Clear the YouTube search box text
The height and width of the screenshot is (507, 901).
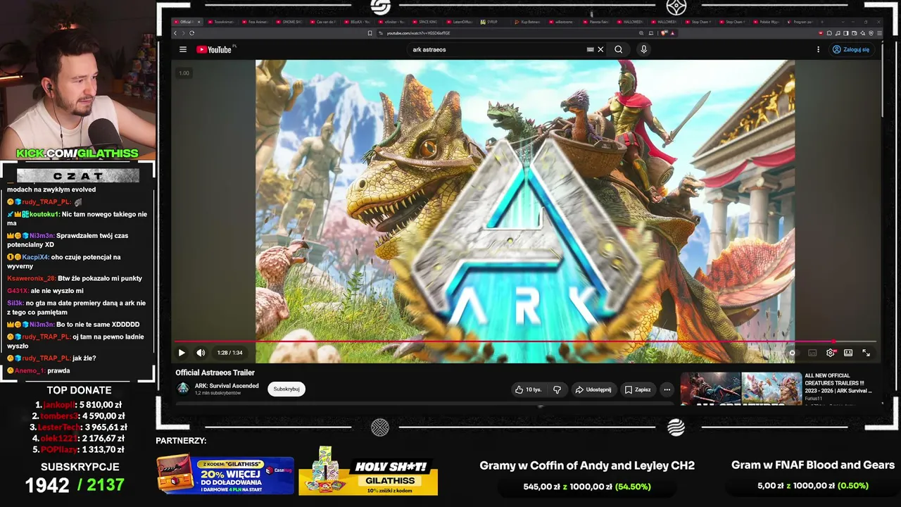point(600,49)
